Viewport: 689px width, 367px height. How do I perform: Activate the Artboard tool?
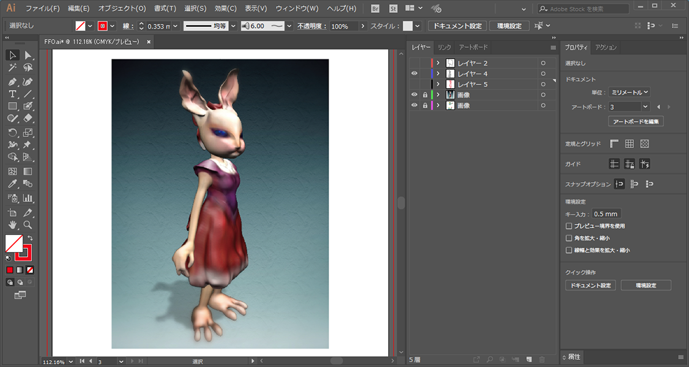(12, 212)
